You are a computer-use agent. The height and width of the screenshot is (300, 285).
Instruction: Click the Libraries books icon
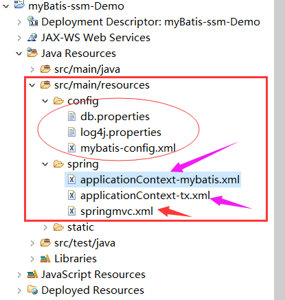(45, 259)
